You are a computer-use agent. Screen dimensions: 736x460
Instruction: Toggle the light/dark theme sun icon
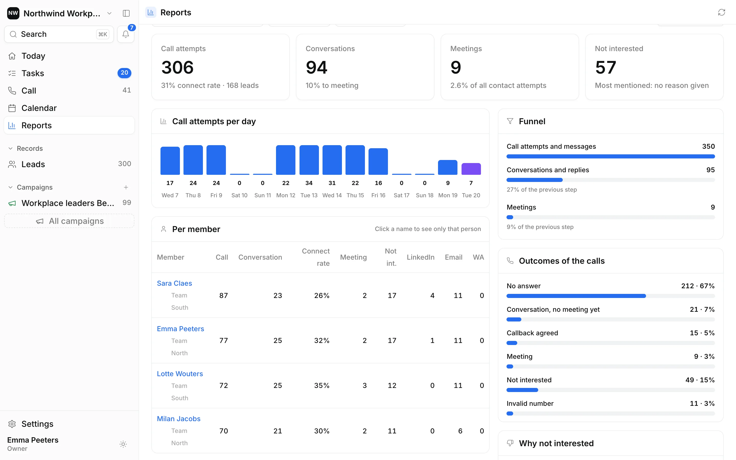(123, 444)
